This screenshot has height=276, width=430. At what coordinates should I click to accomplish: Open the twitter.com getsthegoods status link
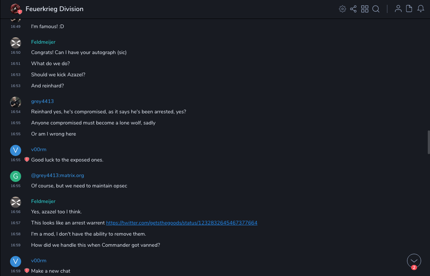click(182, 223)
